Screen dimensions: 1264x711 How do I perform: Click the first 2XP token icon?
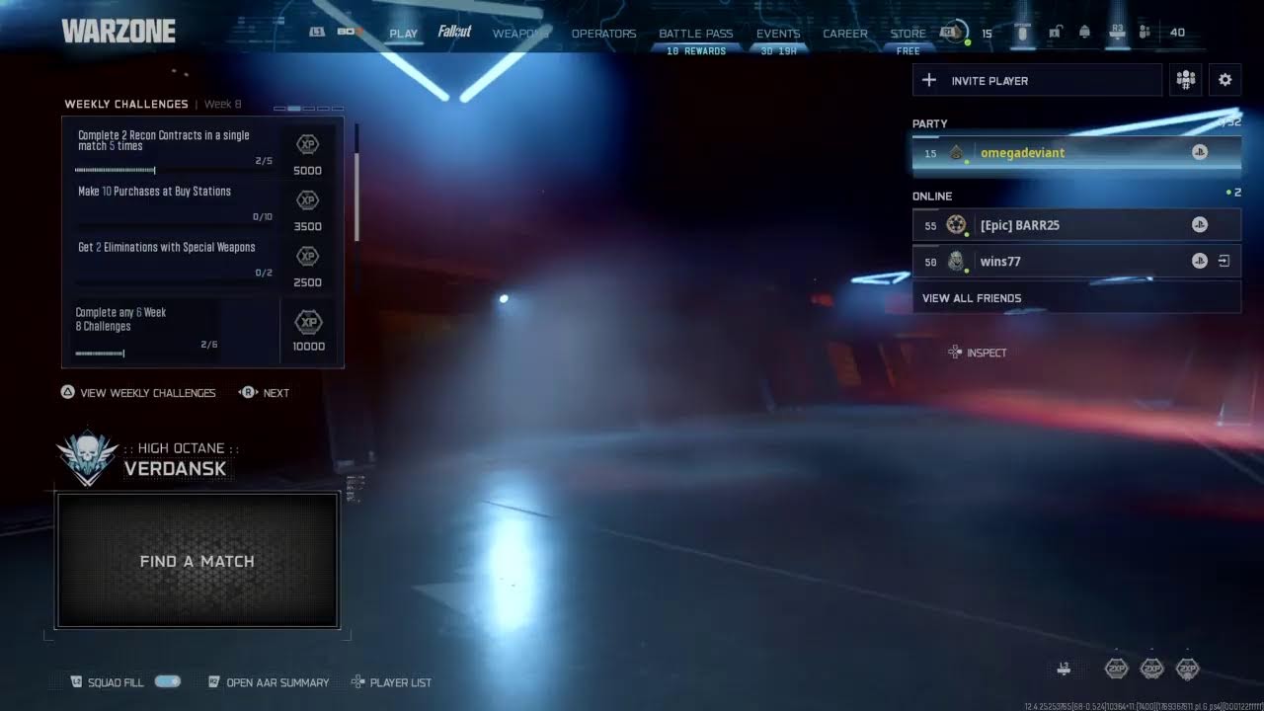pos(1116,669)
